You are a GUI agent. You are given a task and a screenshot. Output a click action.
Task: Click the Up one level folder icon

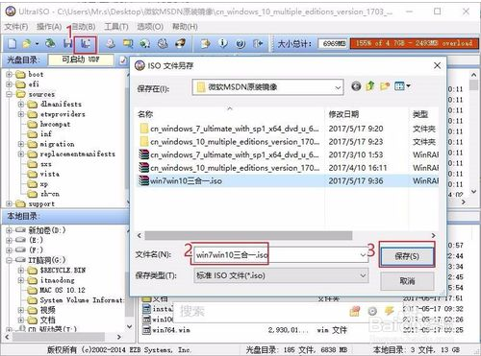click(370, 85)
